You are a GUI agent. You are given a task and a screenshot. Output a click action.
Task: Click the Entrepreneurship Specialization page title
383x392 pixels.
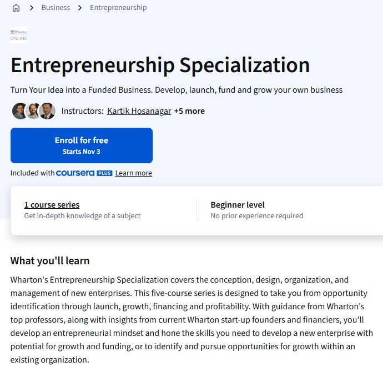click(x=160, y=65)
